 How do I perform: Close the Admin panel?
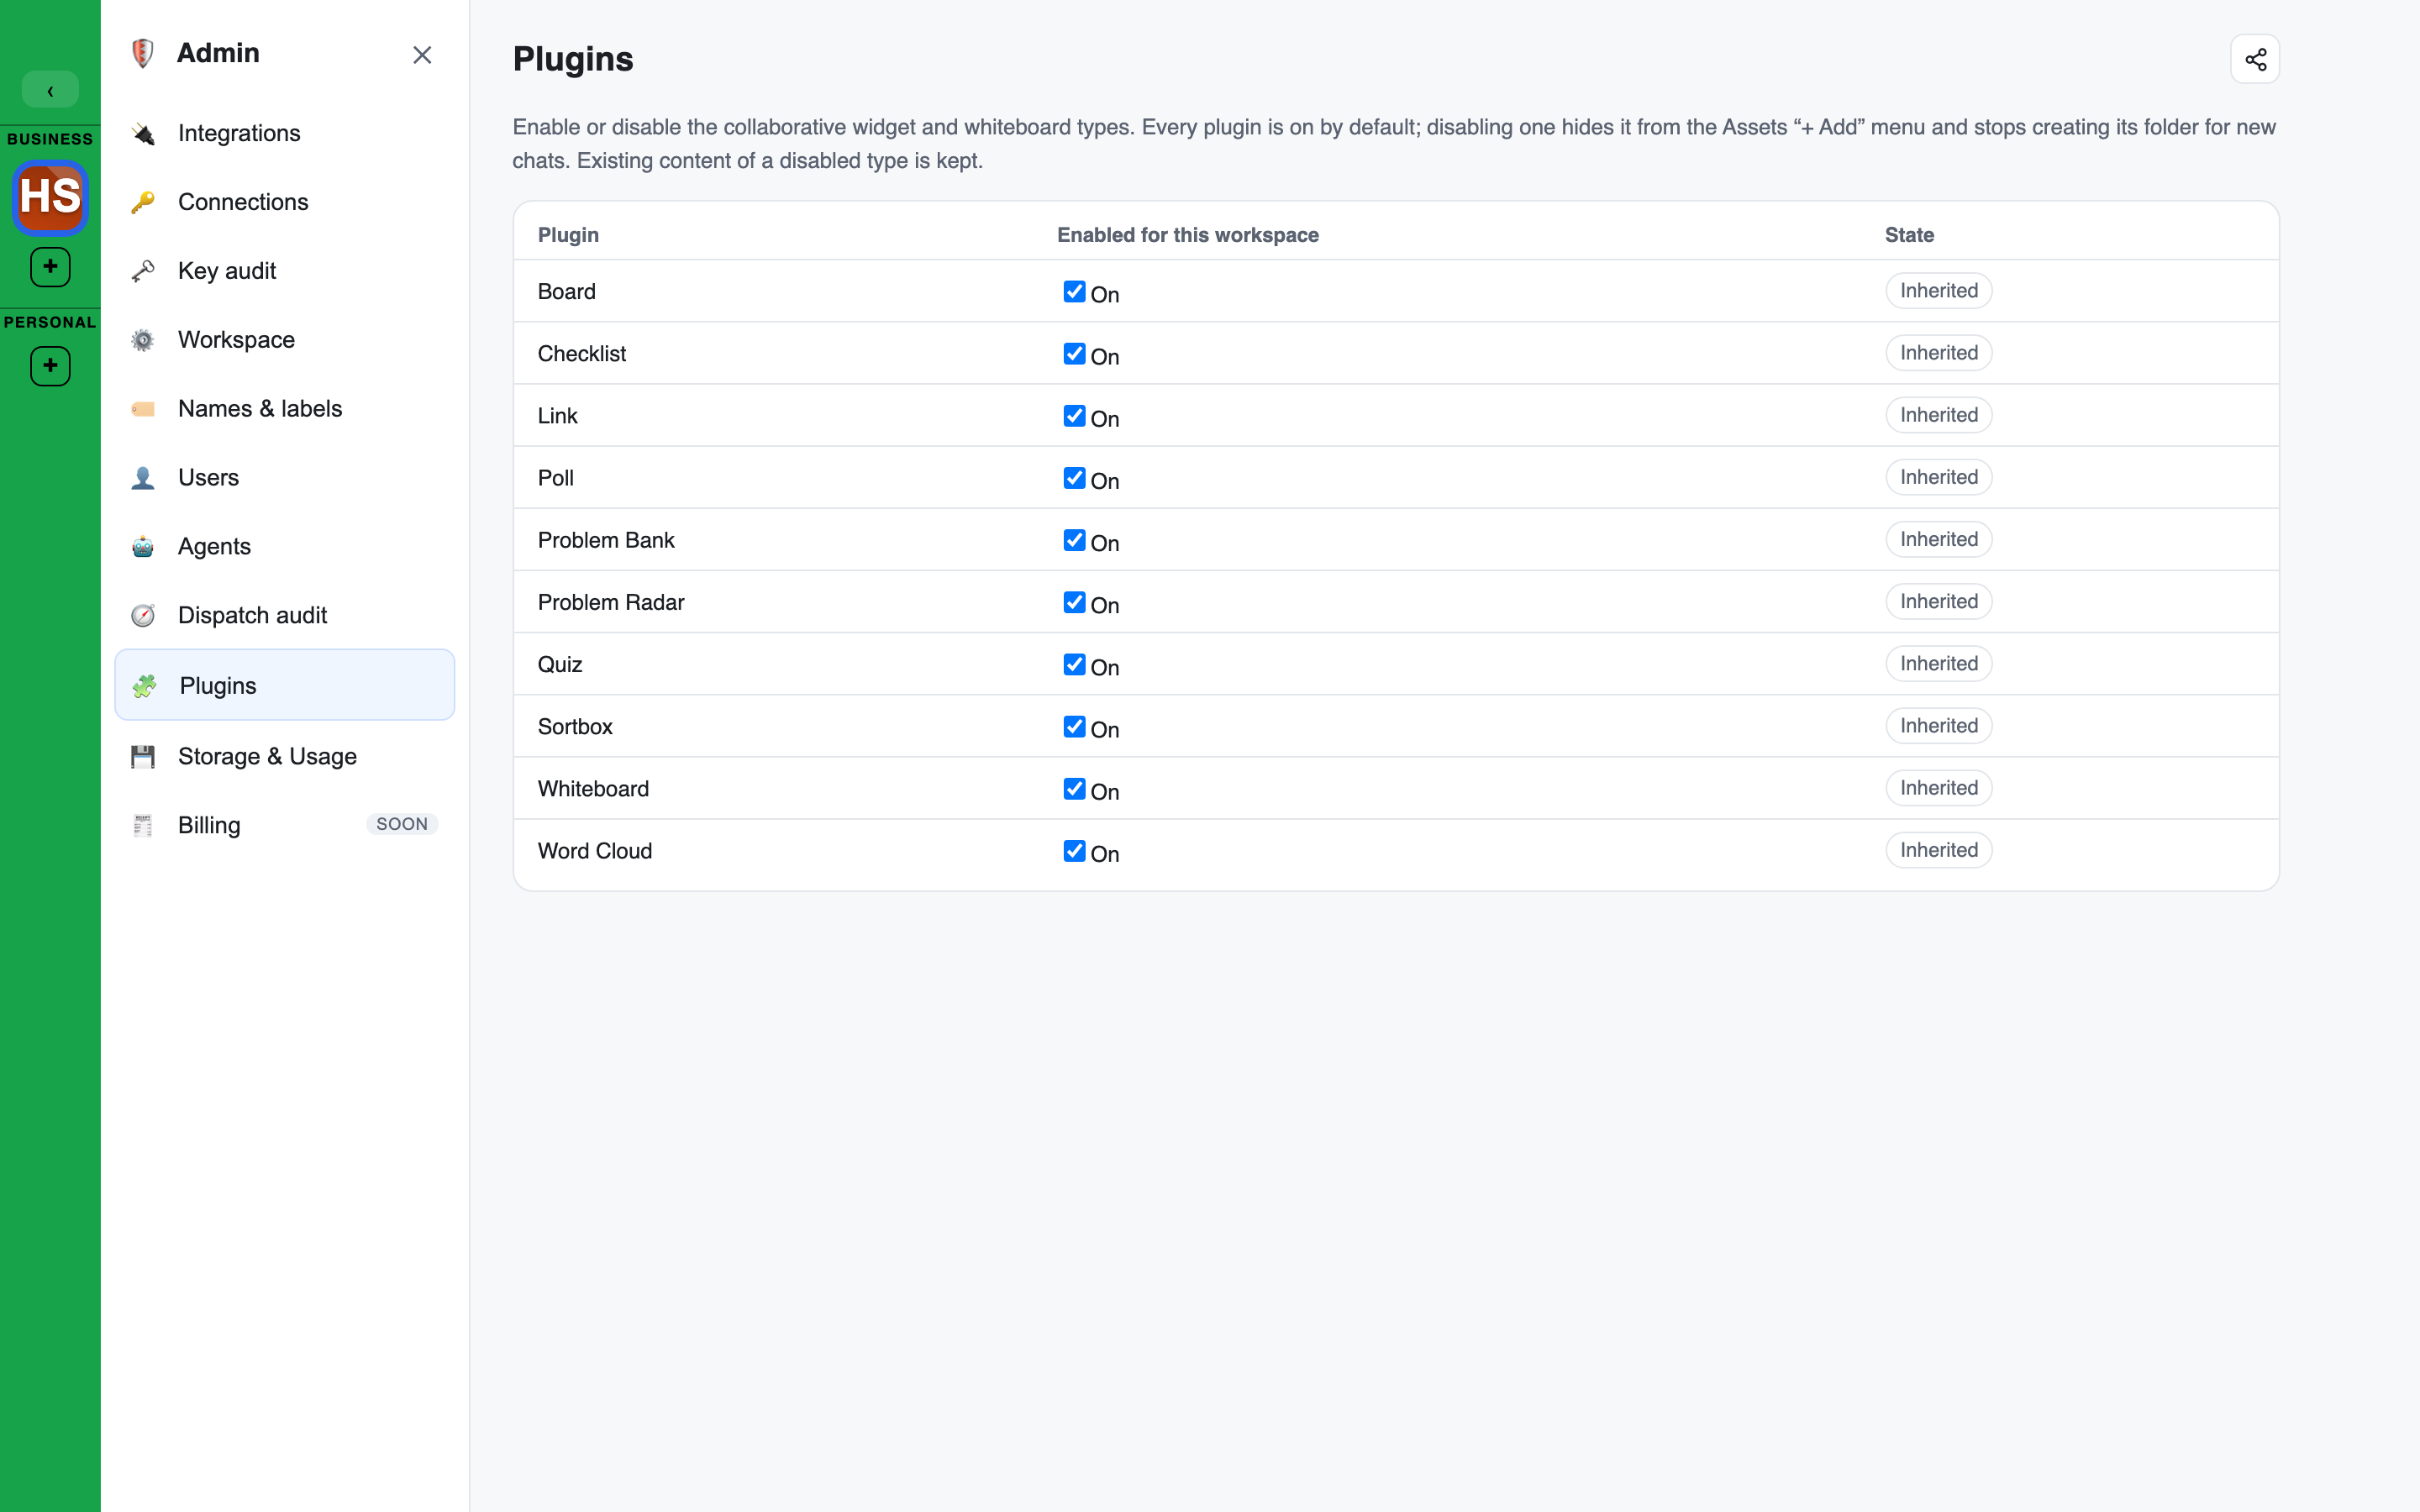422,55
